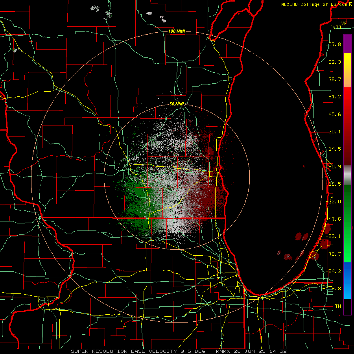
Task: Click the TH legend label
Action: click(338, 306)
